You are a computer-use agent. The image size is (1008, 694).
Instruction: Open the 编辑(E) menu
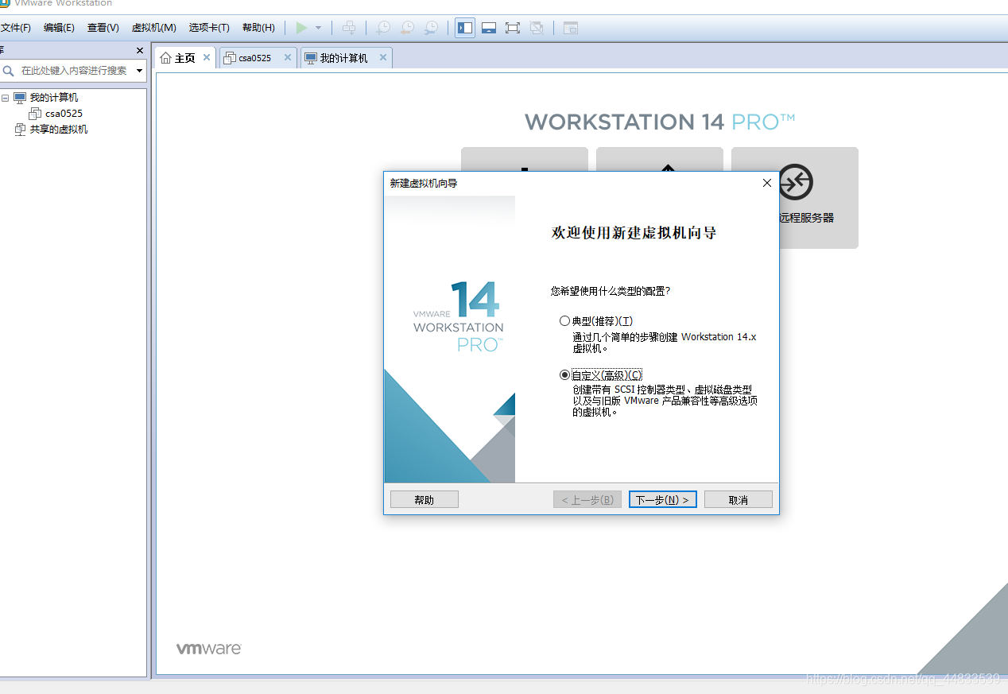[59, 28]
